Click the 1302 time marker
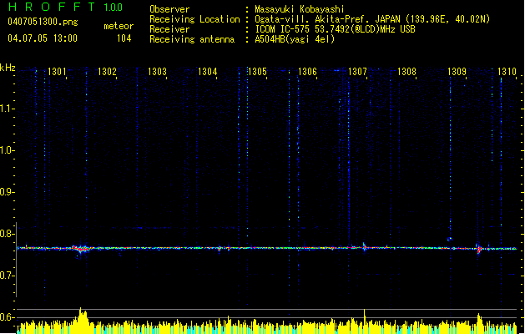Screen dimensions: 525x334 107,71
